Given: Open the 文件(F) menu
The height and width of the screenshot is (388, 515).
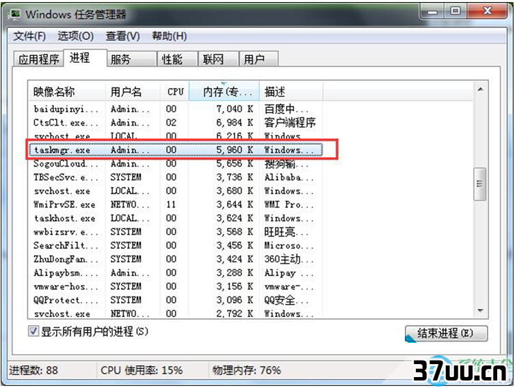Looking at the screenshot, I should pos(29,36).
